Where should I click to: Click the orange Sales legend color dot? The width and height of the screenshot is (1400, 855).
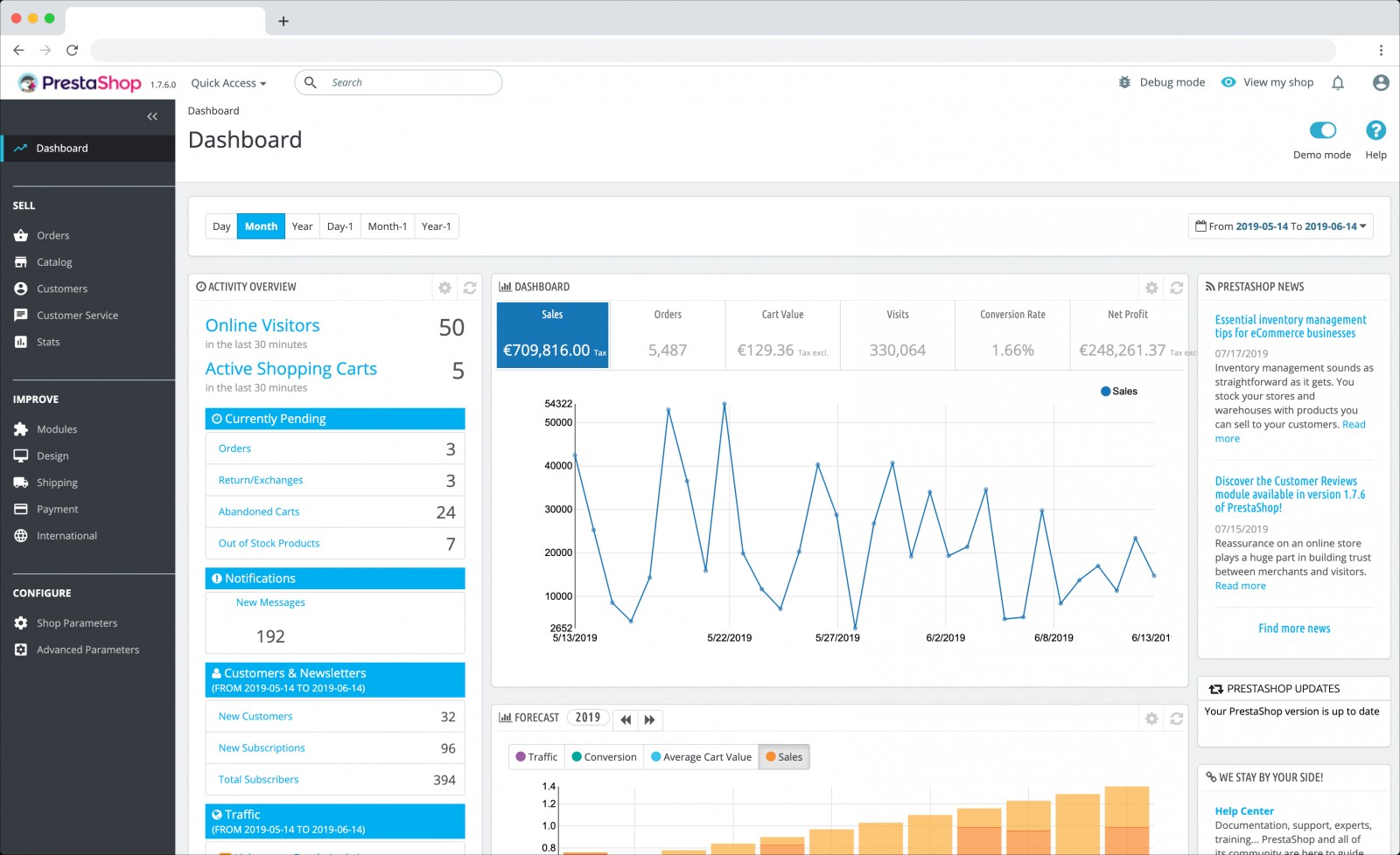(769, 756)
